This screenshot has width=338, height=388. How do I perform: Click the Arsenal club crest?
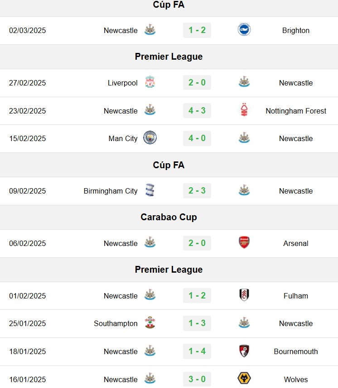[244, 242]
